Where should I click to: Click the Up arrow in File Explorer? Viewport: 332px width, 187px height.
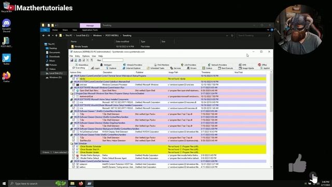point(57,36)
